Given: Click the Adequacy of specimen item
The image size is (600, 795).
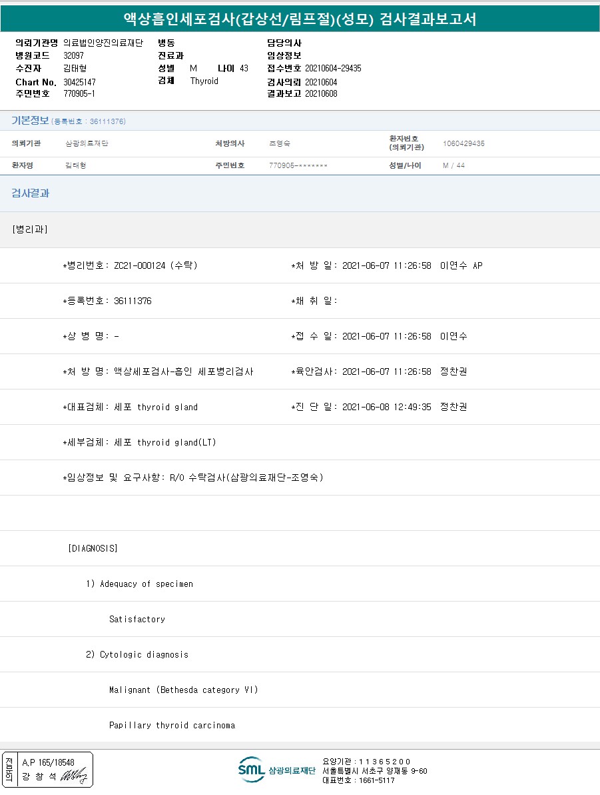Looking at the screenshot, I should [139, 584].
